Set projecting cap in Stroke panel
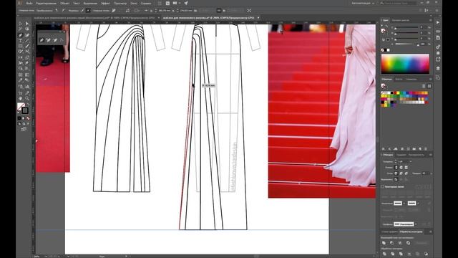Screen dimensions: 458x258 click(x=406, y=167)
